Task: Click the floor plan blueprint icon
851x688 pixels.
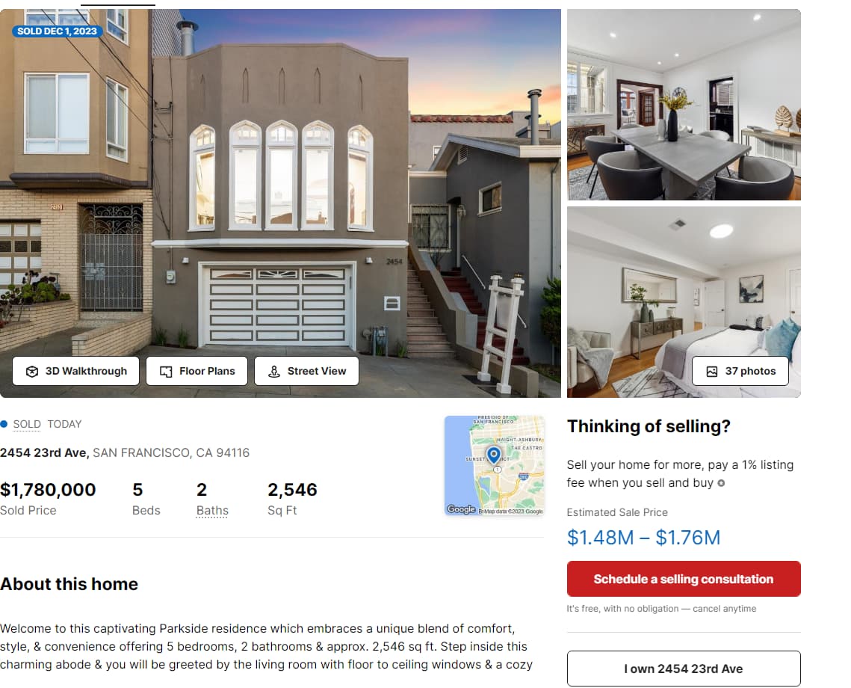Action: tap(166, 372)
